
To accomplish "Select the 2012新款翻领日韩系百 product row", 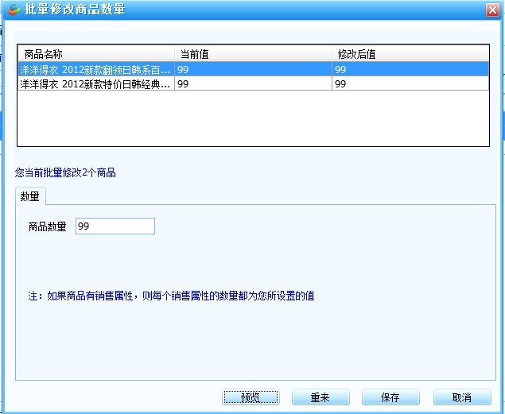I will click(x=253, y=69).
